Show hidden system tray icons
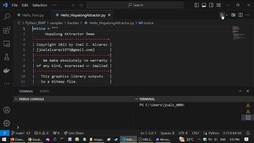 [199, 139]
